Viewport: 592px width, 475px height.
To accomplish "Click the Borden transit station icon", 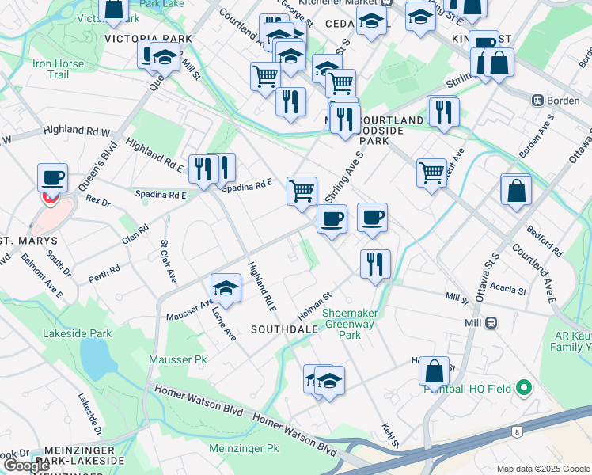I will pos(537,101).
